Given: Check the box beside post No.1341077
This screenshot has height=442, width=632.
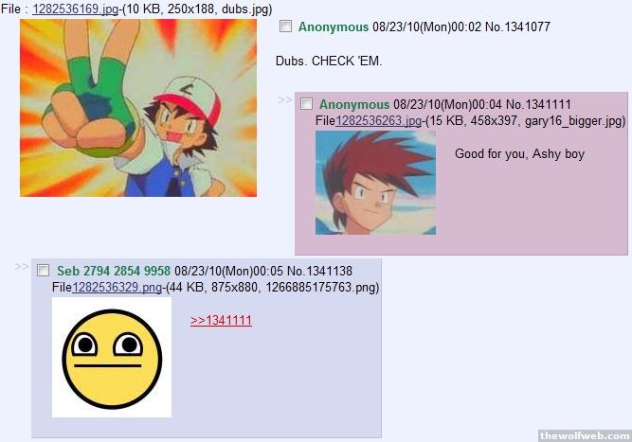Looking at the screenshot, I should [x=286, y=27].
